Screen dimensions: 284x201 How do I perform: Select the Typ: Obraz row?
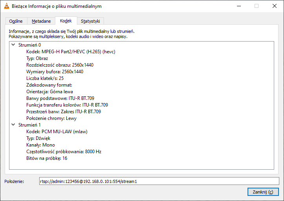[37, 58]
